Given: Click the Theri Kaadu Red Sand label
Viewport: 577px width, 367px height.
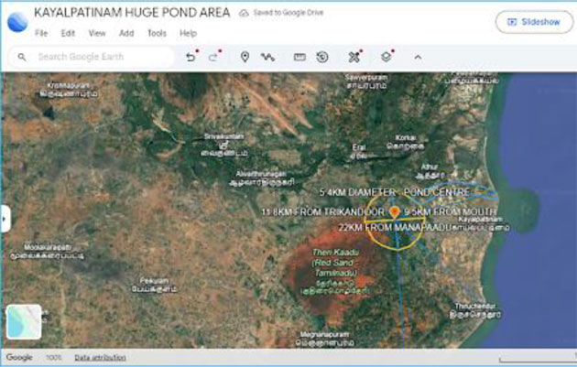Looking at the screenshot, I should (x=334, y=272).
